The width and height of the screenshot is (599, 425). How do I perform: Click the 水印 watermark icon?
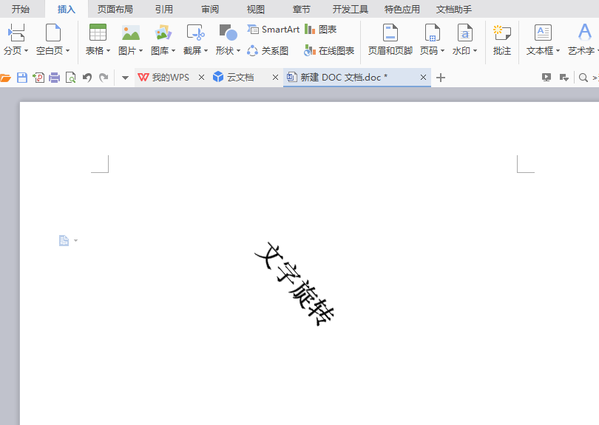point(465,33)
